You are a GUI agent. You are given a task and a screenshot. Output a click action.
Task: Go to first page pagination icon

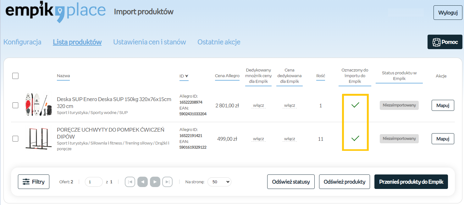click(130, 182)
